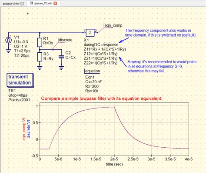Click the Eqn1 equation name
The height and width of the screenshot is (173, 206).
(90, 77)
